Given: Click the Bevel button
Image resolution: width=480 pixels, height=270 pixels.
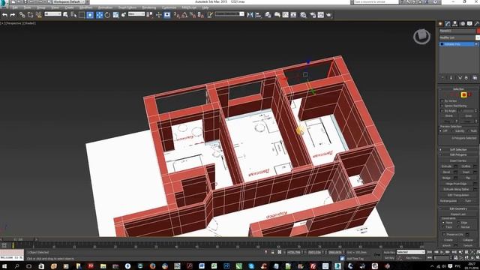Looking at the screenshot, I should (447, 172).
